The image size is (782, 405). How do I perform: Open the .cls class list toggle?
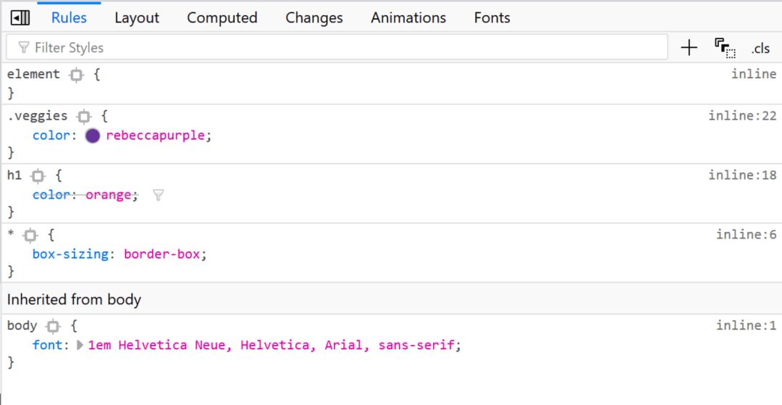pos(760,49)
